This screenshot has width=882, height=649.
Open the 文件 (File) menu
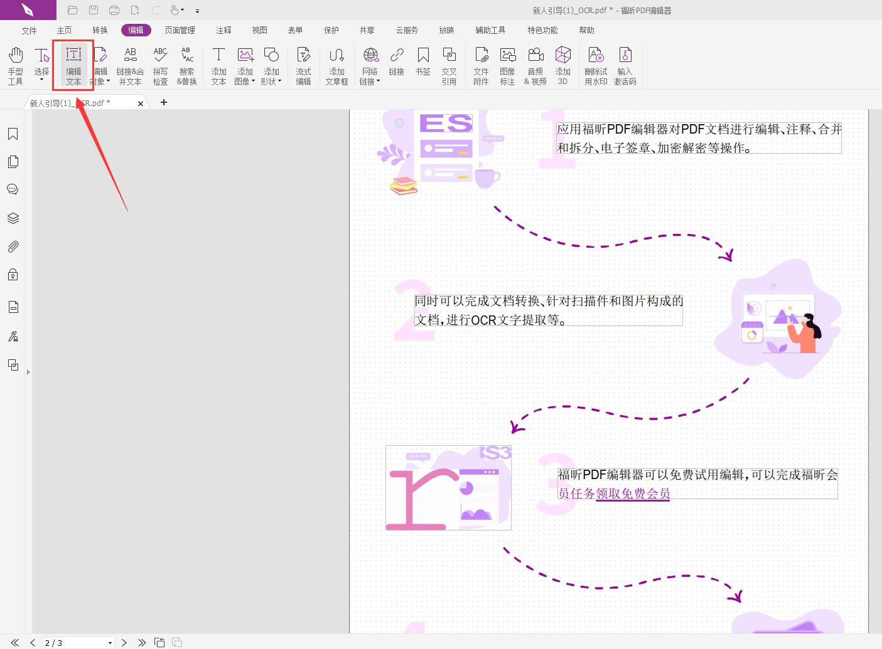(x=29, y=29)
